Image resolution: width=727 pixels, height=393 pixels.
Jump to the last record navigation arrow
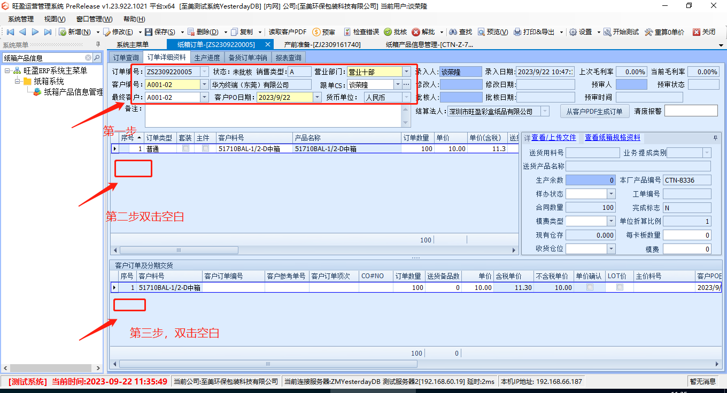tap(48, 32)
